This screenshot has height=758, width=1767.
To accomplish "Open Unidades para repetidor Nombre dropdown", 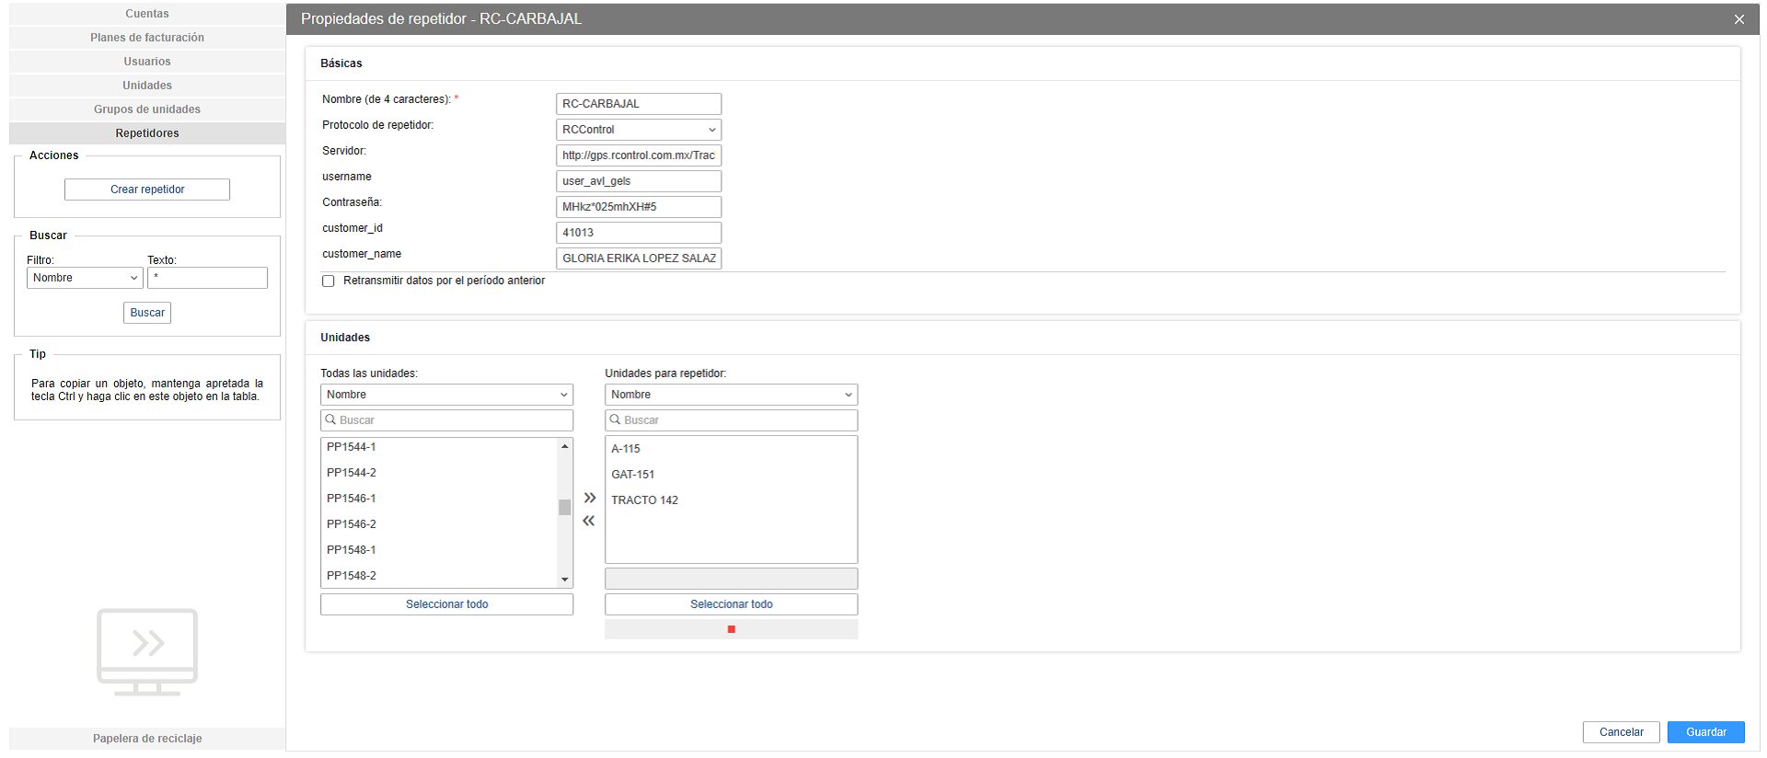I will (731, 395).
